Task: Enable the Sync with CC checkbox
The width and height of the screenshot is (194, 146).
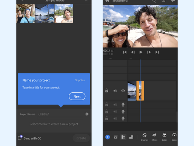Action: [x=20, y=138]
